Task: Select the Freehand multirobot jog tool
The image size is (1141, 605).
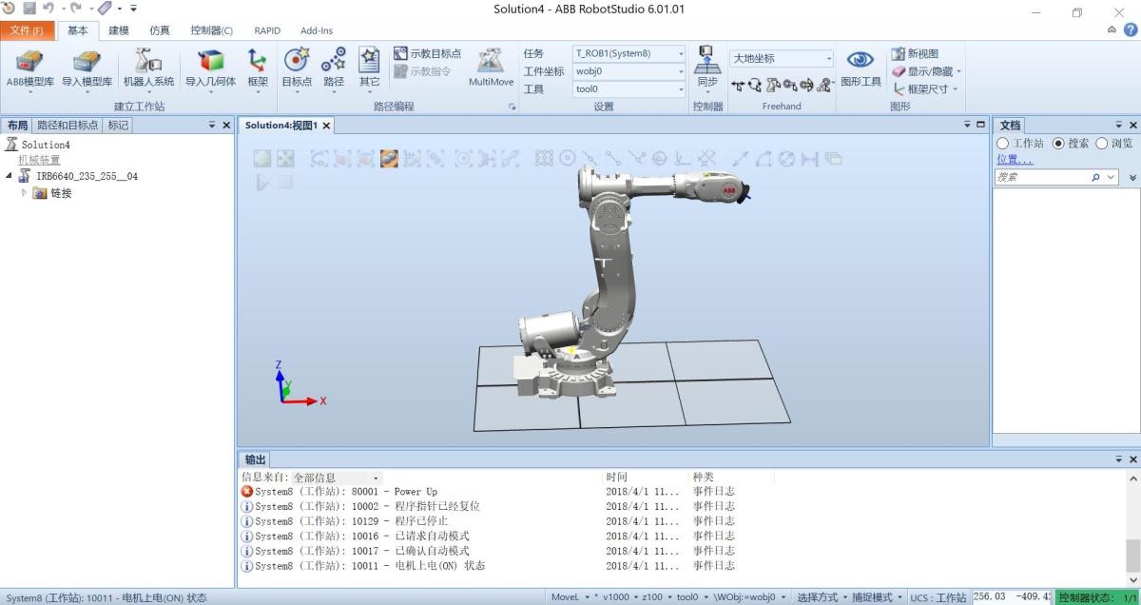Action: pyautogui.click(x=824, y=86)
